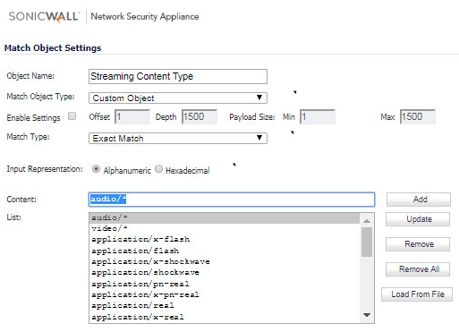Click the list scrollbar down arrow
This screenshot has height=332, width=459.
367,315
